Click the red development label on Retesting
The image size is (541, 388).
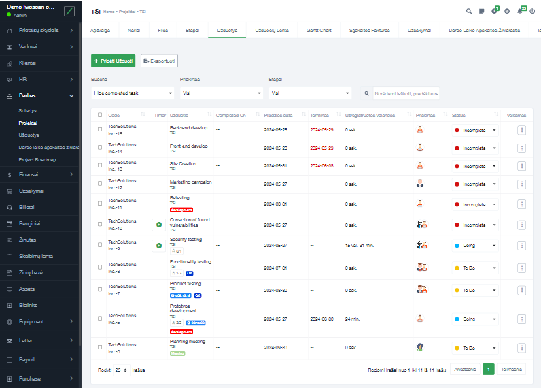[x=181, y=210]
